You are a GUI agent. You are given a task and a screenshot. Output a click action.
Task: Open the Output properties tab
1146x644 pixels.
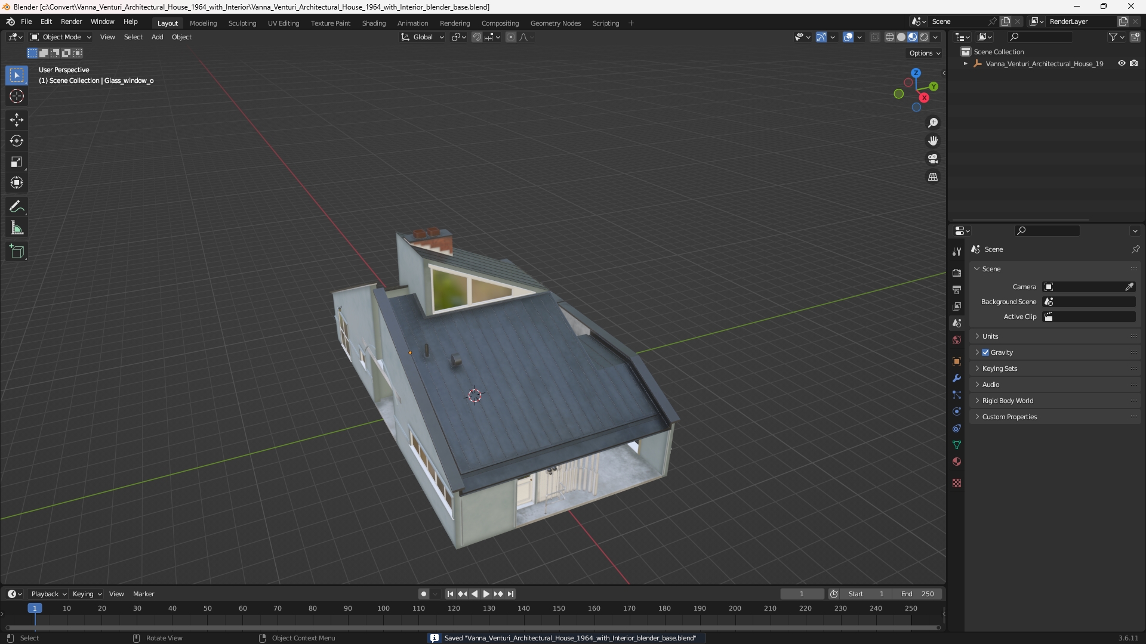(957, 289)
